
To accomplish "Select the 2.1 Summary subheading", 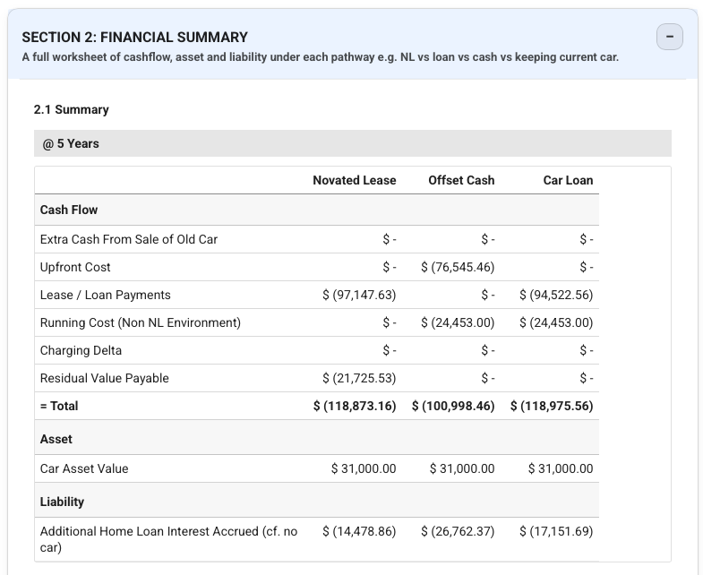I will pos(71,109).
